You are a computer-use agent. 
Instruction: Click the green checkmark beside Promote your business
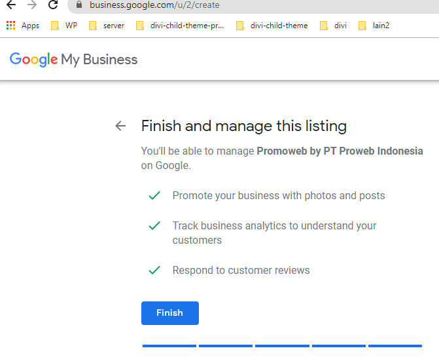pos(154,195)
